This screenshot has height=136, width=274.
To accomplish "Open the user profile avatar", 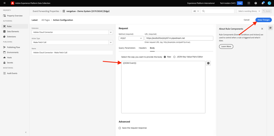I will coord(269,3).
